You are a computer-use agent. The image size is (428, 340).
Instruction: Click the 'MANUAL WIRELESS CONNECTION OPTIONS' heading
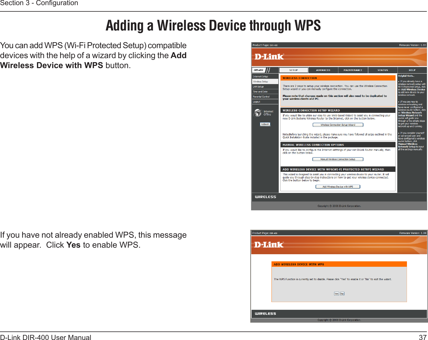338,145
